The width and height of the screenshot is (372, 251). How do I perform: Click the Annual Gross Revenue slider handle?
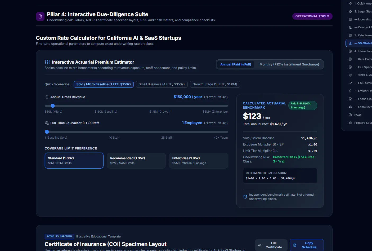tap(53, 106)
